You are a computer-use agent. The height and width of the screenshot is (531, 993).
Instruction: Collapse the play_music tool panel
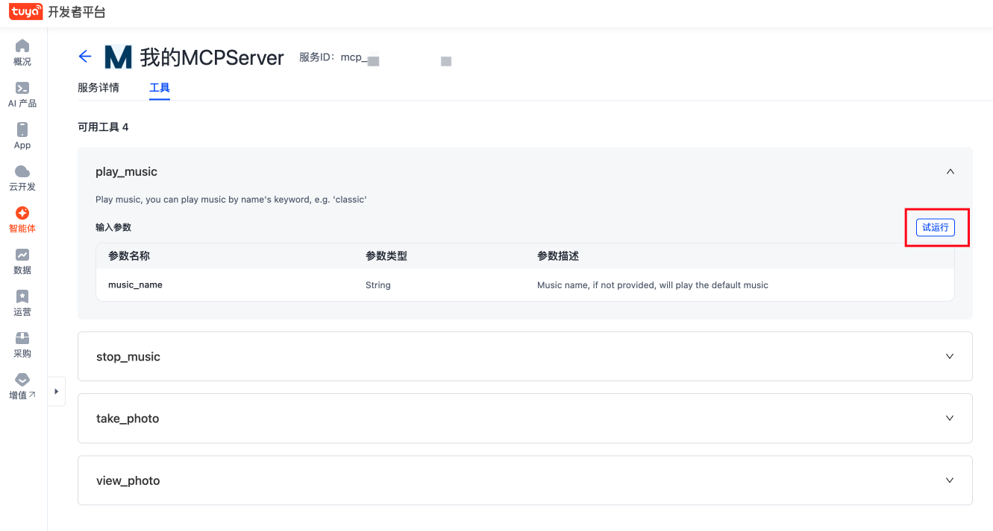pyautogui.click(x=950, y=171)
